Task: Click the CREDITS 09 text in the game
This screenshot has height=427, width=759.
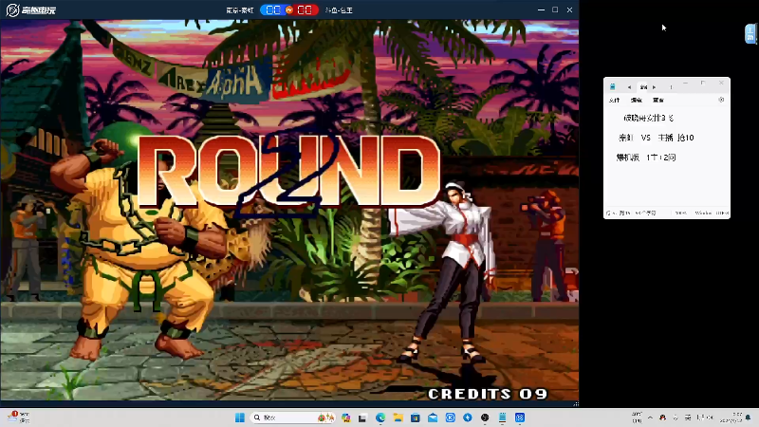Action: pos(488,394)
